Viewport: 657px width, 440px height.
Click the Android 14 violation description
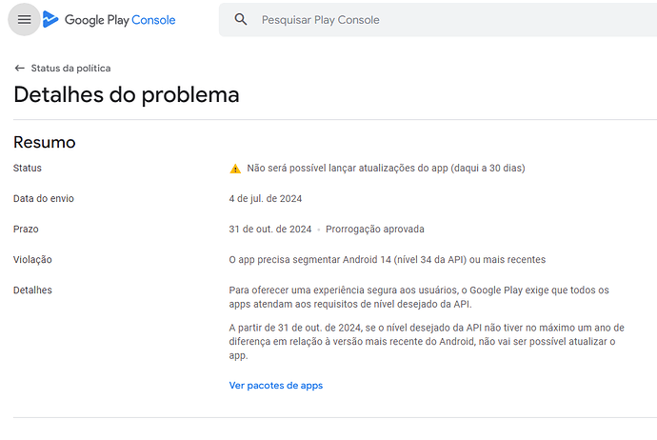(388, 260)
